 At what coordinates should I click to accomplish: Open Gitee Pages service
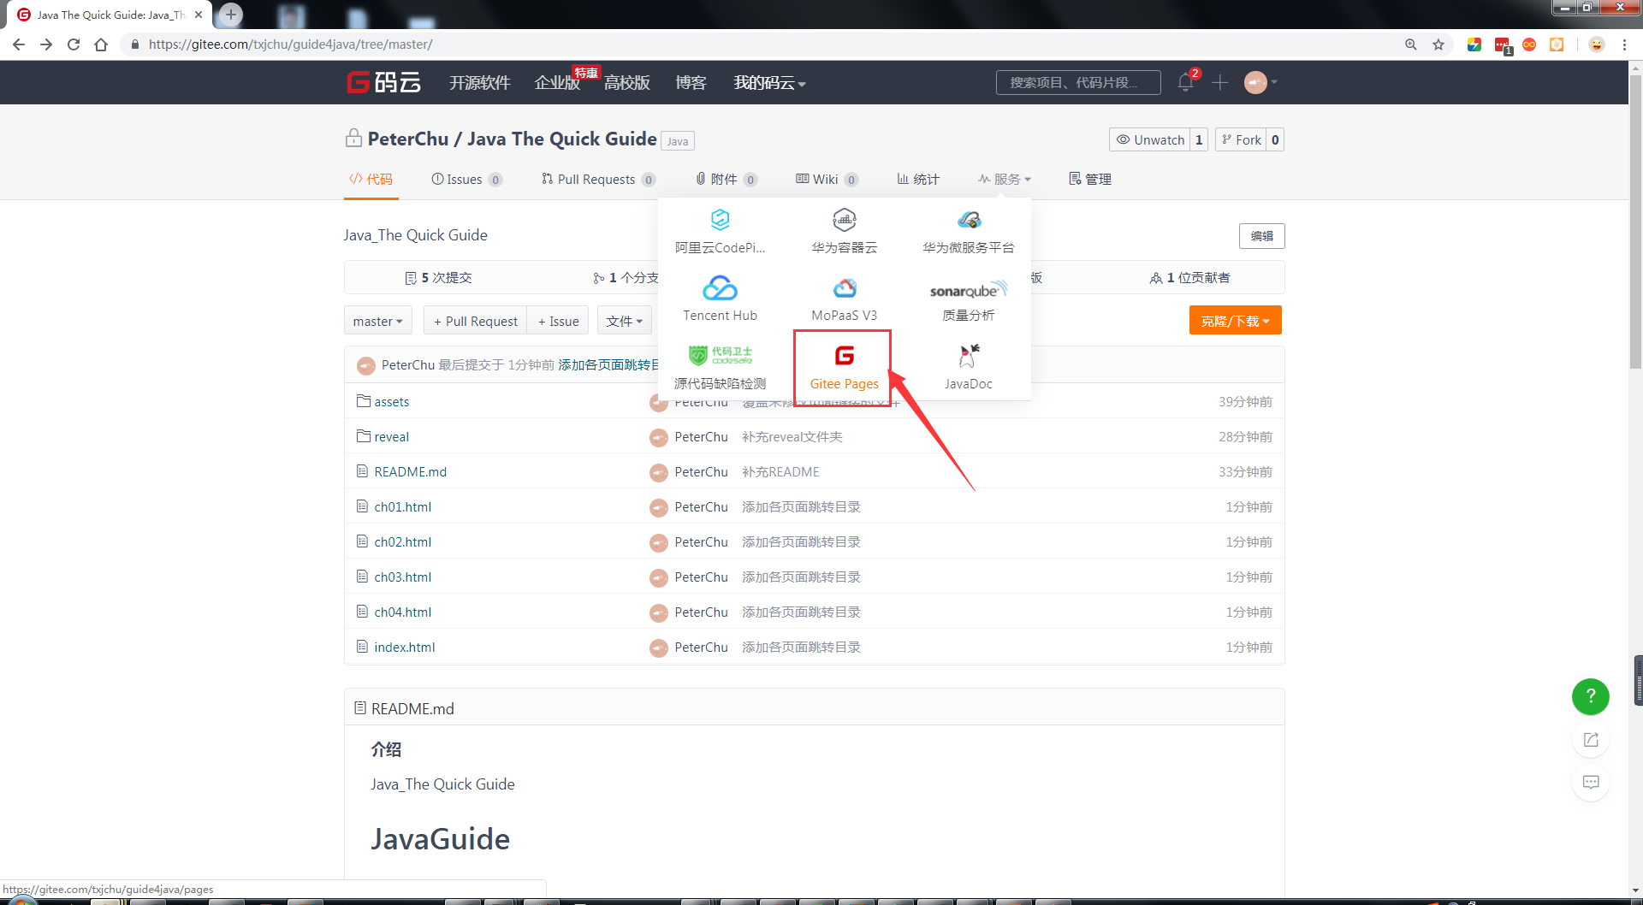click(843, 368)
